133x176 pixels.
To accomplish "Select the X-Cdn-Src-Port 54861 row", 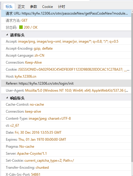I will (x=66, y=173).
